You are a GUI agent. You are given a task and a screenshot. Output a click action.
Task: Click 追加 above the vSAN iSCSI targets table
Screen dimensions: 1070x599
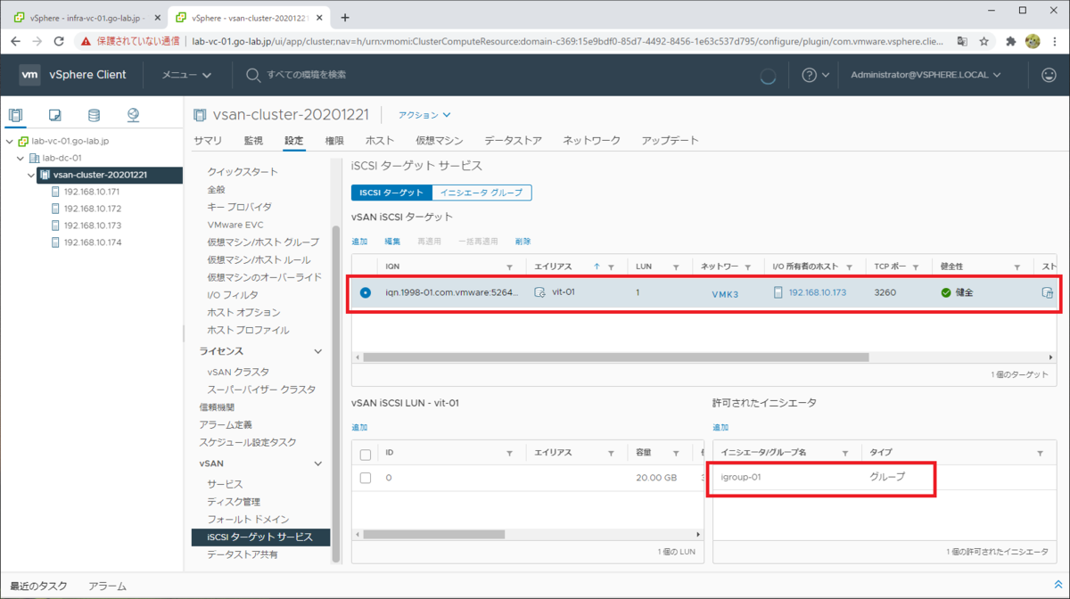pos(359,242)
